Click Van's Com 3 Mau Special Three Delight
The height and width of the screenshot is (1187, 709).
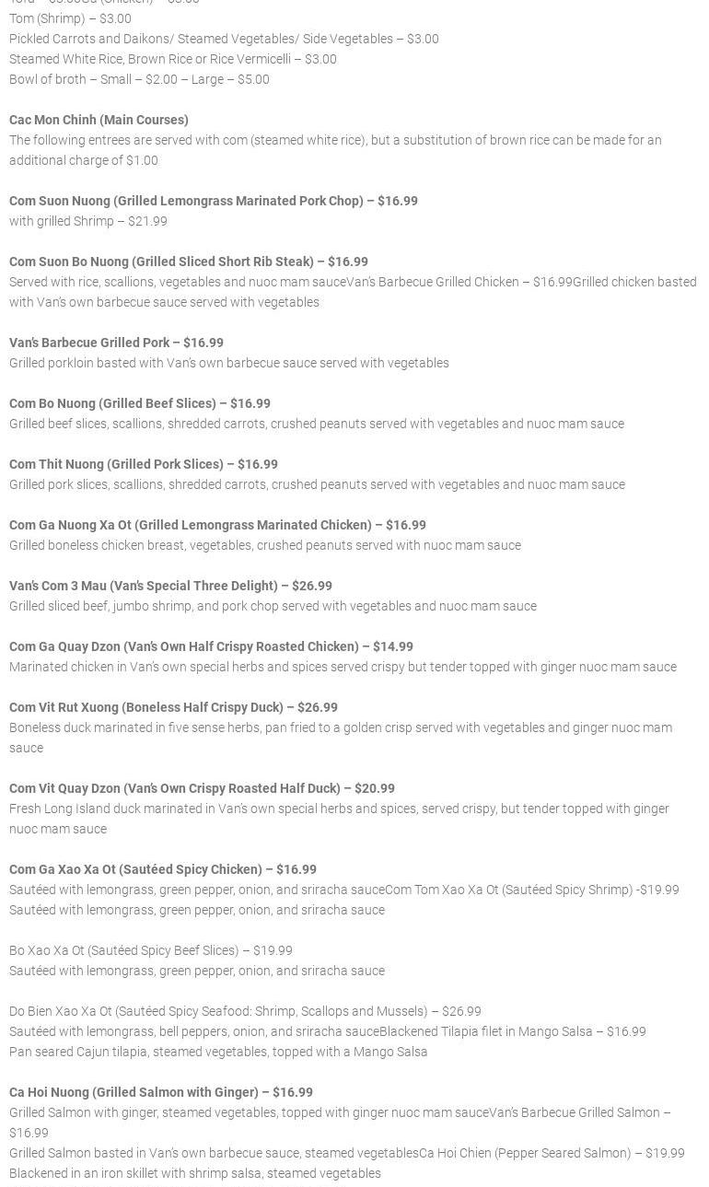(170, 586)
